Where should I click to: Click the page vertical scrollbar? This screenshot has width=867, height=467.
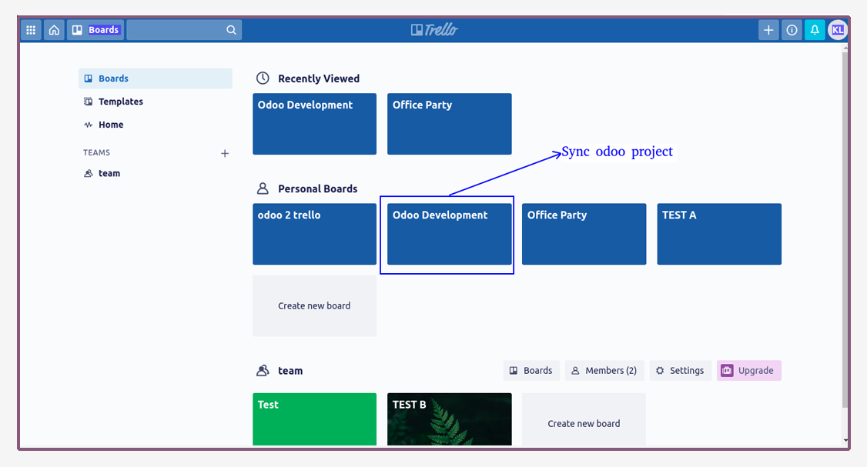(x=845, y=229)
